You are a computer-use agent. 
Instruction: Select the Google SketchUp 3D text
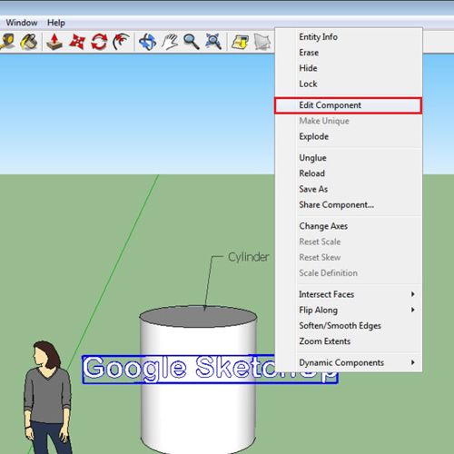[179, 370]
